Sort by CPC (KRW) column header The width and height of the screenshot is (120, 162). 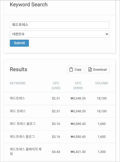(78, 86)
